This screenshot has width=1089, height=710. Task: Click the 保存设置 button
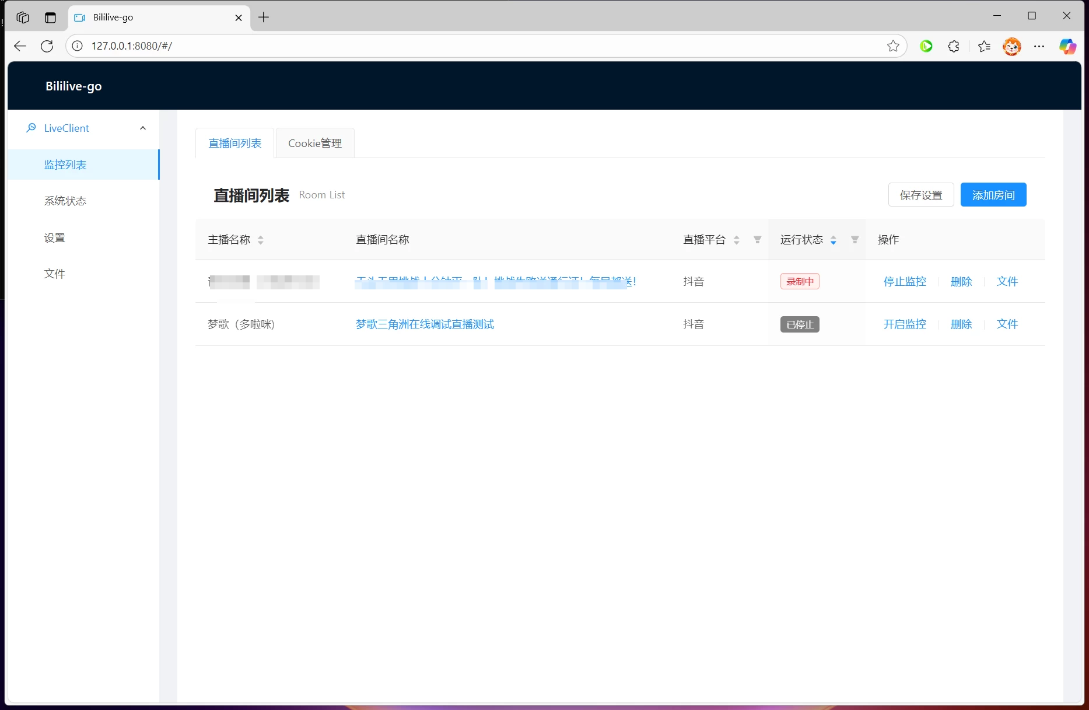921,194
